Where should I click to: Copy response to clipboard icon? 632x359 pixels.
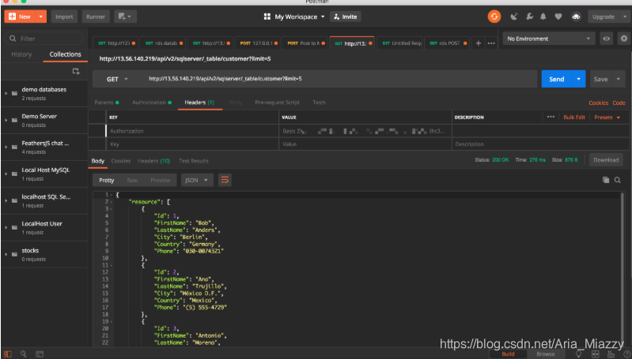pyautogui.click(x=605, y=180)
